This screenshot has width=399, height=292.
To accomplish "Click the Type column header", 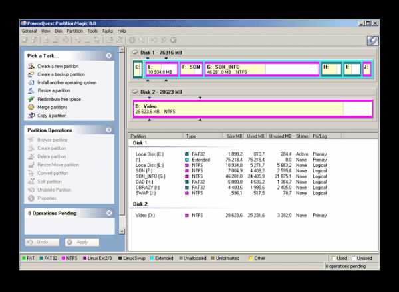I will coord(203,136).
